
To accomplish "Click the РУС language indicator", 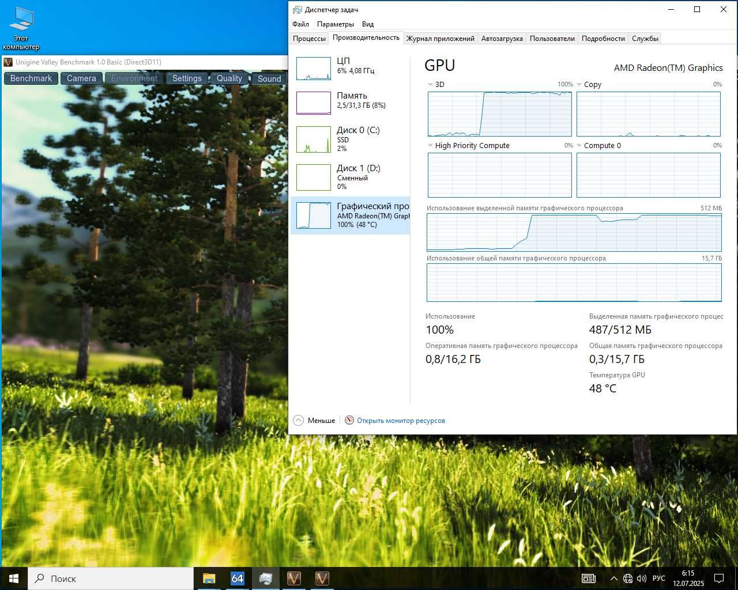I will [x=658, y=578].
